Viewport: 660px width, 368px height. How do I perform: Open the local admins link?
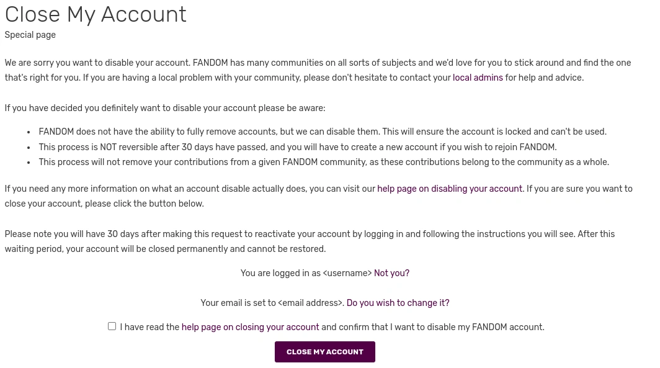pos(478,78)
